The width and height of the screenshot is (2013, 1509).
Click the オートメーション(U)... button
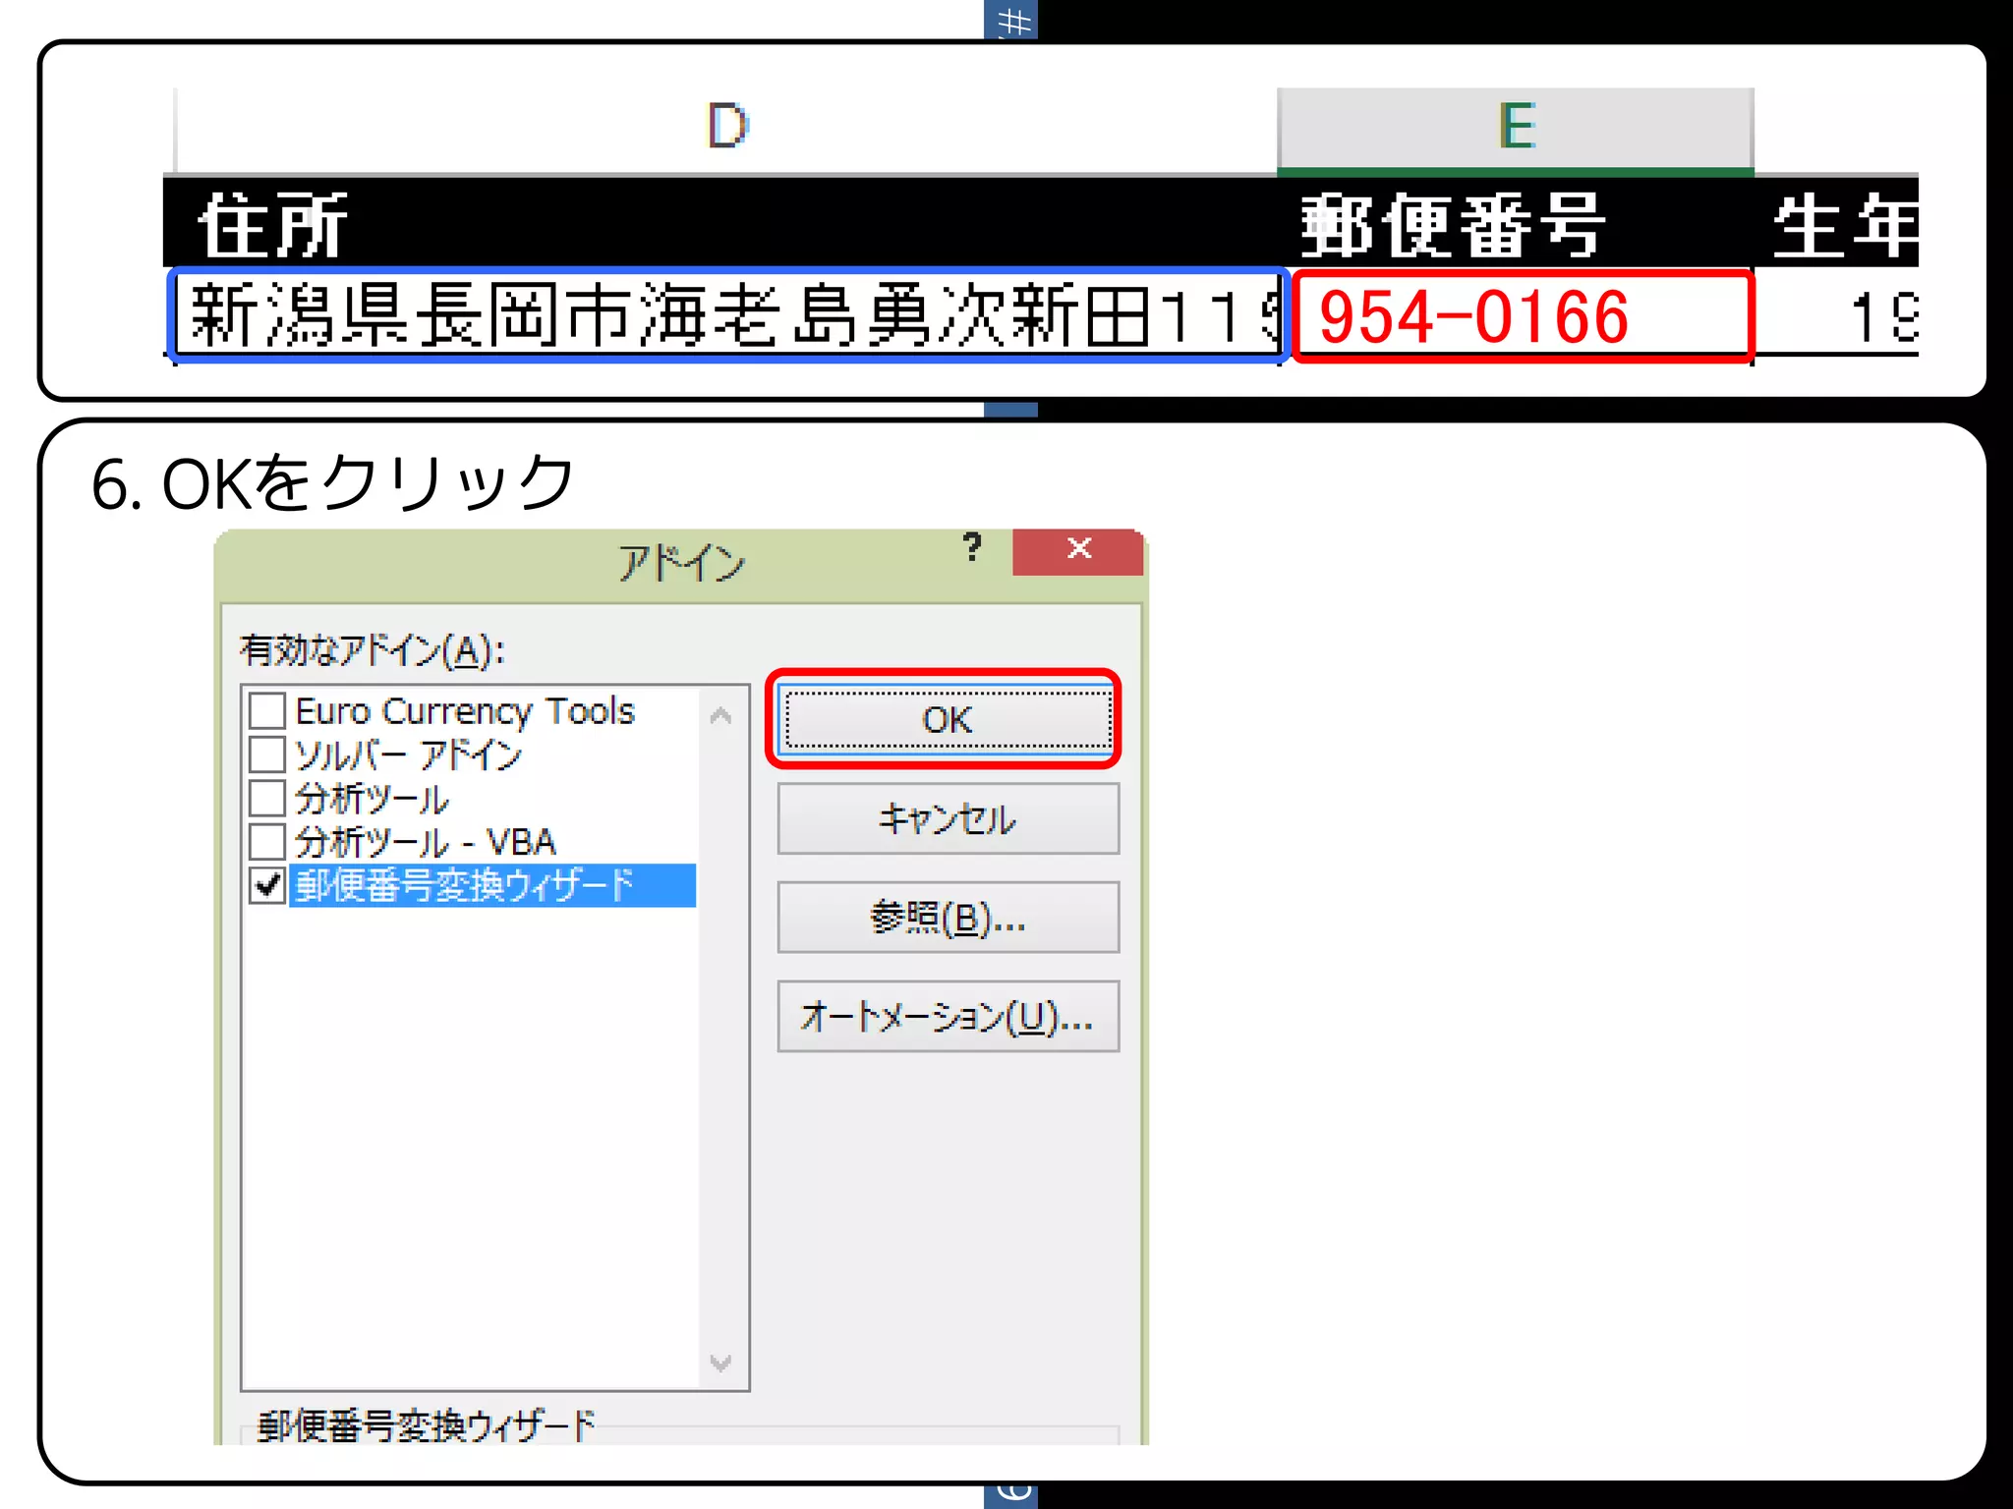pyautogui.click(x=948, y=1017)
